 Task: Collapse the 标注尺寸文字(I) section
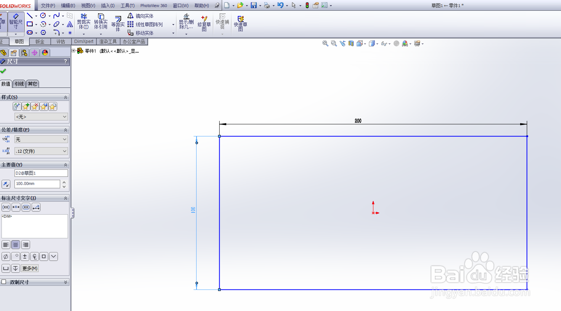coord(65,198)
